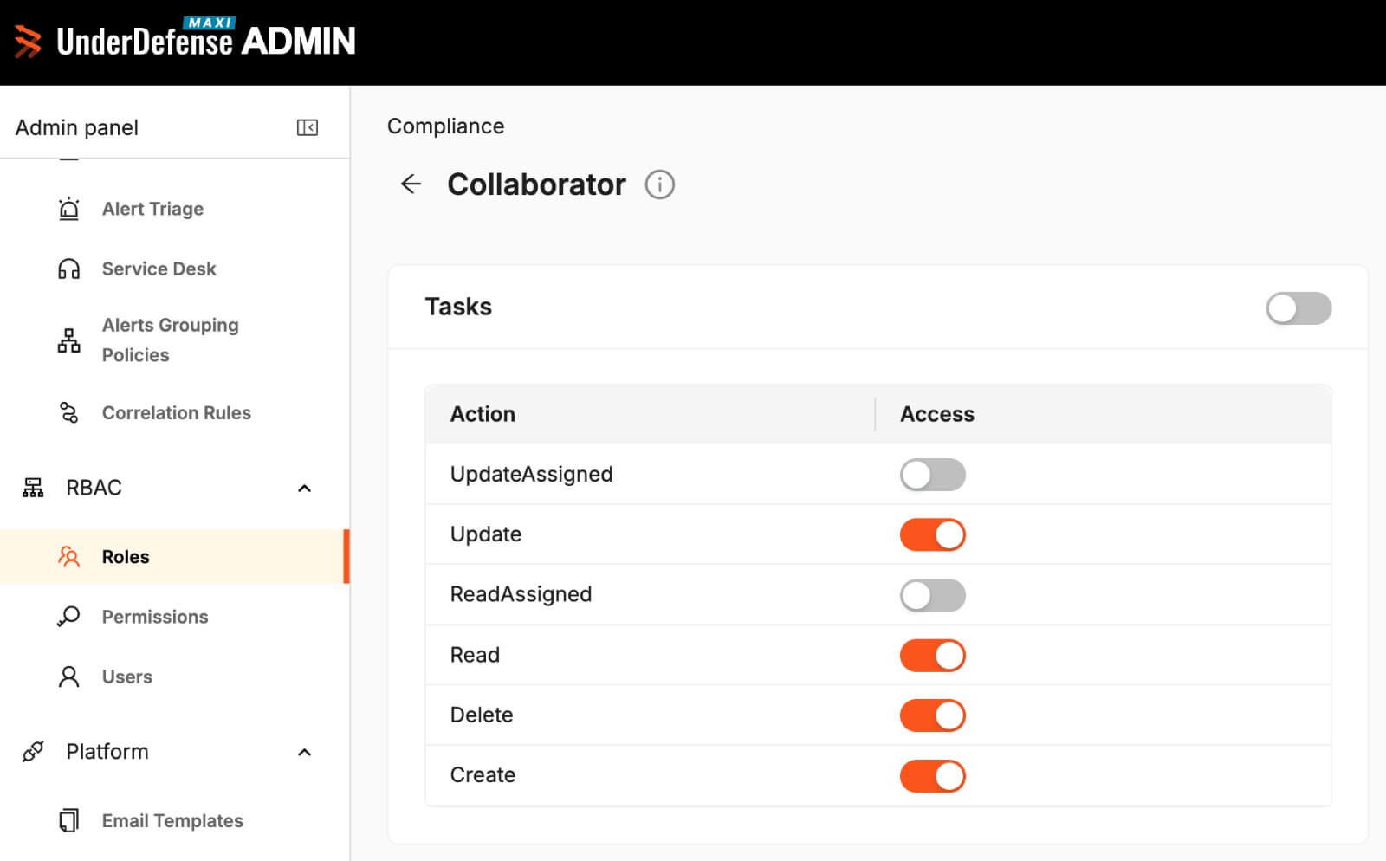This screenshot has width=1386, height=861.
Task: Collapse the Admin panel sidebar icon
Action: (308, 128)
